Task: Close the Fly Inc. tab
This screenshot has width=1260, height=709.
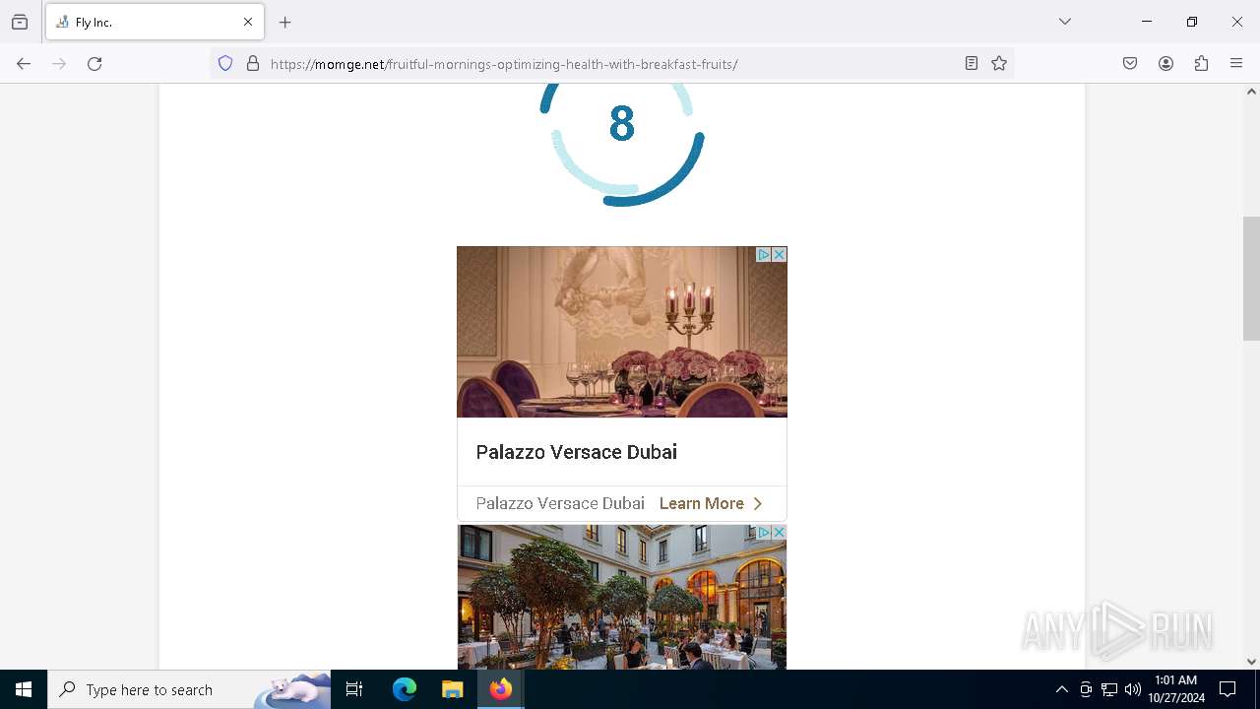Action: [x=248, y=22]
